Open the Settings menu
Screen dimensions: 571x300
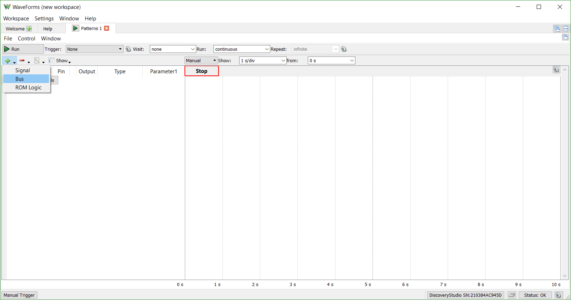coord(44,19)
